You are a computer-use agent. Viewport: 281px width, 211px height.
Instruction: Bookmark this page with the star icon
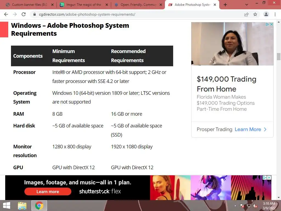coord(255,14)
